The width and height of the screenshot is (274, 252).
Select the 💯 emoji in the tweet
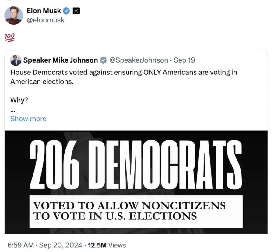coord(9,37)
